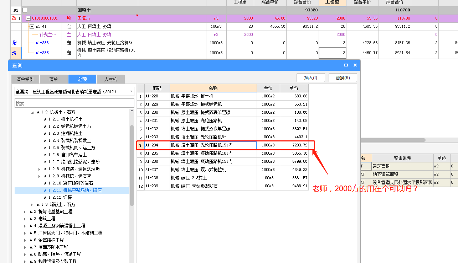Open the quota library dropdown
This screenshot has height=263, width=458.
[x=132, y=91]
